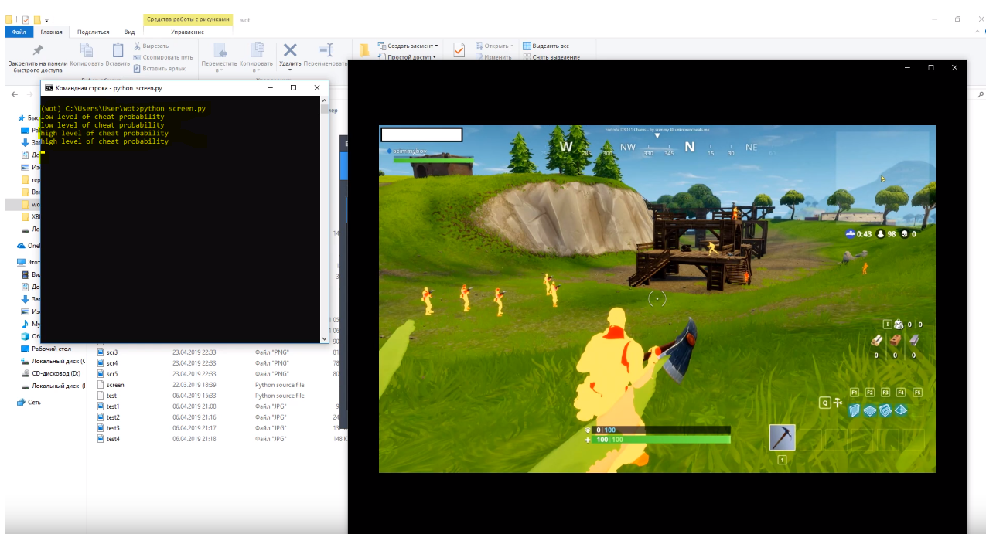This screenshot has height=534, width=986.
Task: Click quick access toolbar properties icon
Action: [26, 19]
